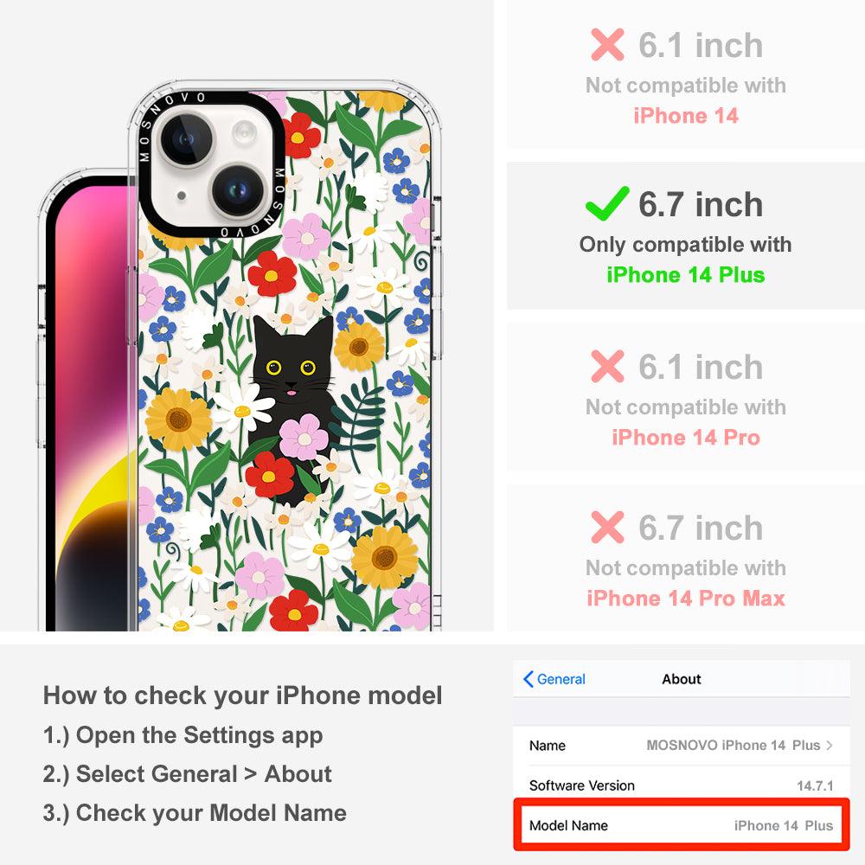Open the Name row showing MOSNOVO iPhone 14 Plus
The height and width of the screenshot is (865, 865).
tap(682, 746)
